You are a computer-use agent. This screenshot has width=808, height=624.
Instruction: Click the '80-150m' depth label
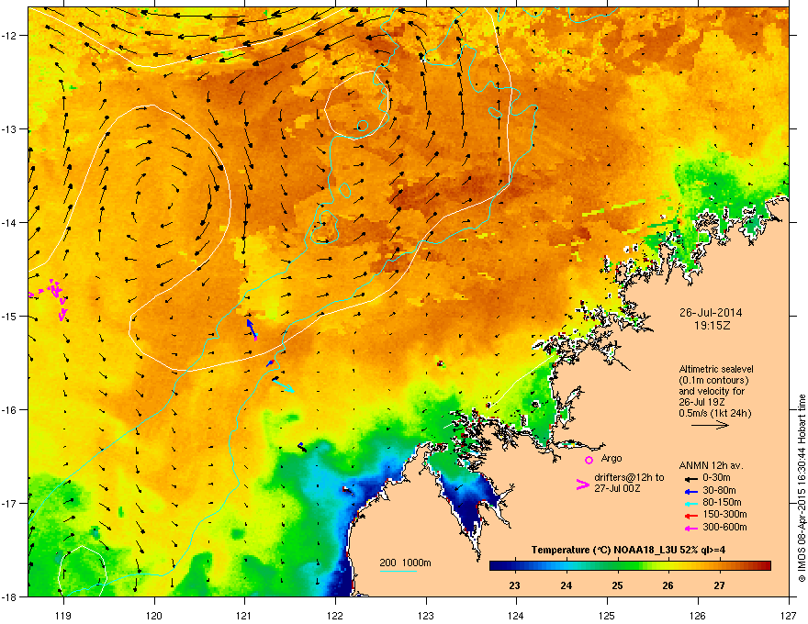722,503
